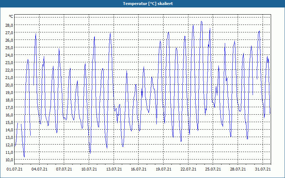Click the 23,0 y-axis label

[9, 63]
